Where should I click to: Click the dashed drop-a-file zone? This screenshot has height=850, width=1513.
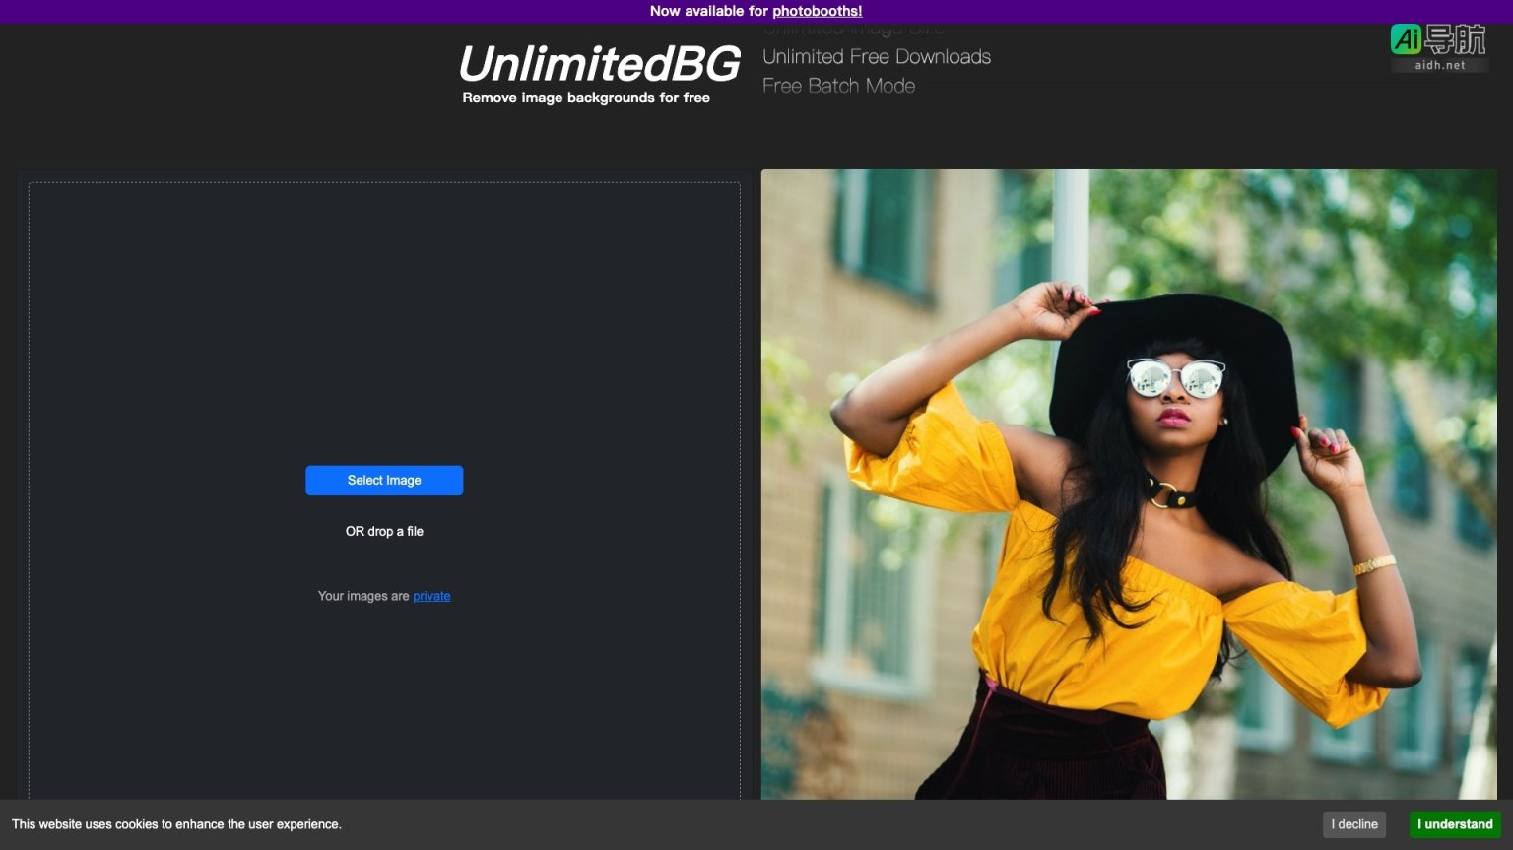coord(384,295)
